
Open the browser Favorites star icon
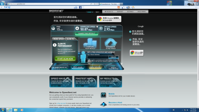[x=195, y=4]
